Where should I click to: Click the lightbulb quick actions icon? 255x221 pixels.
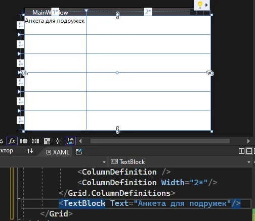point(200,5)
